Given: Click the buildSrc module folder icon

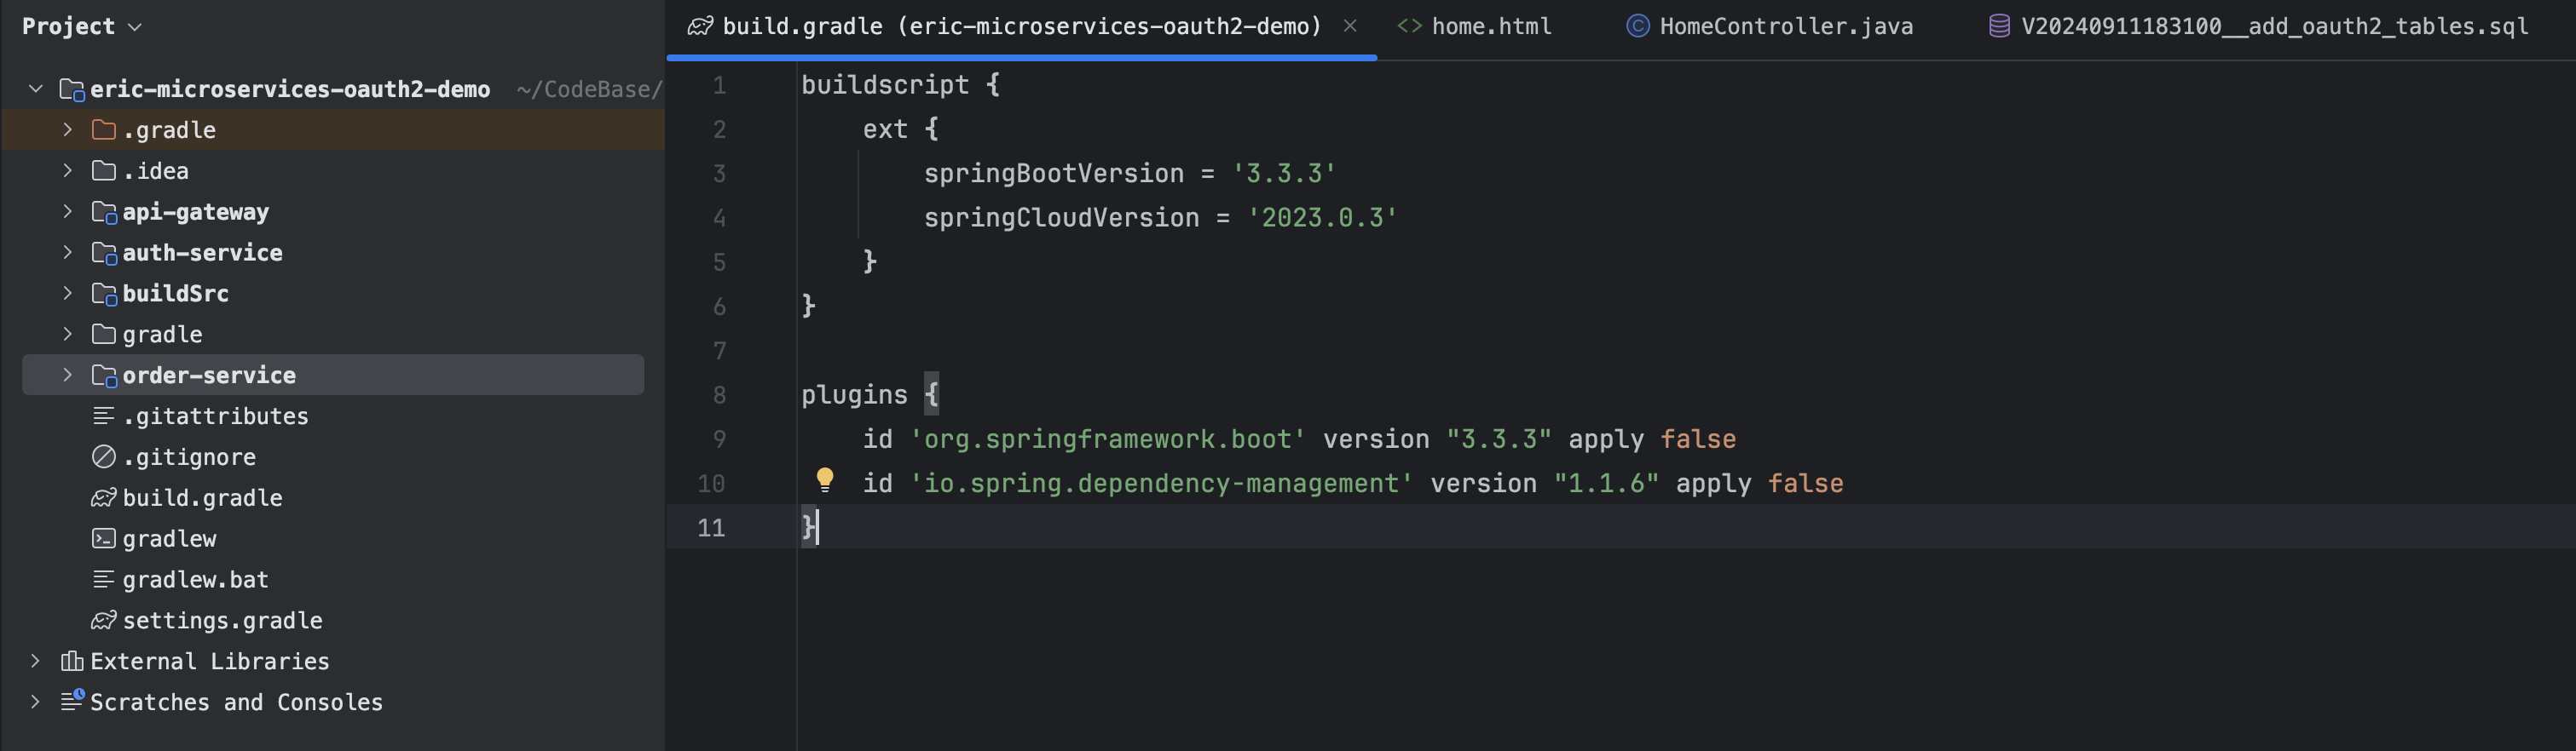Looking at the screenshot, I should click(x=104, y=294).
